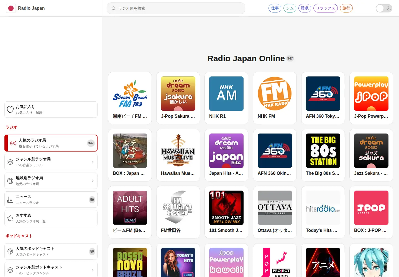Open 101 Smooth Jazz Mellow Mix station

pos(226,212)
